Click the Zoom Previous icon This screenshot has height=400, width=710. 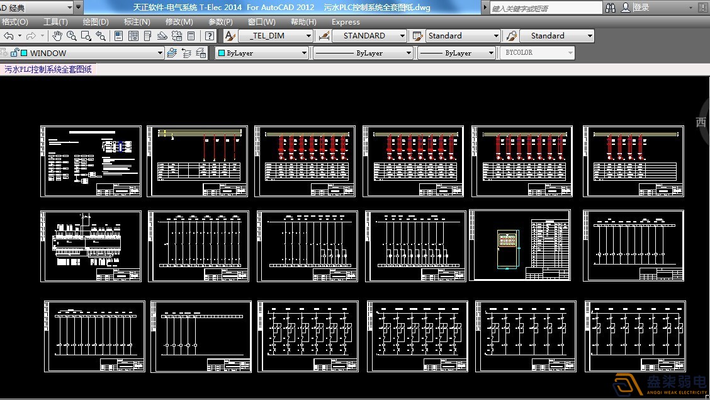click(101, 36)
